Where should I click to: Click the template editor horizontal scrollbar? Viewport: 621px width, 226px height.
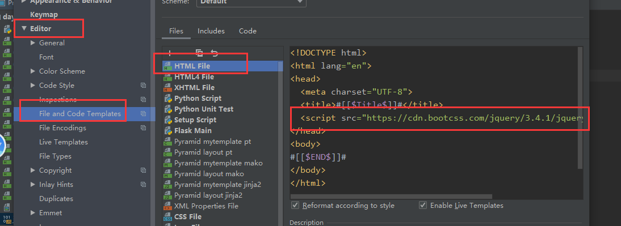(391, 197)
